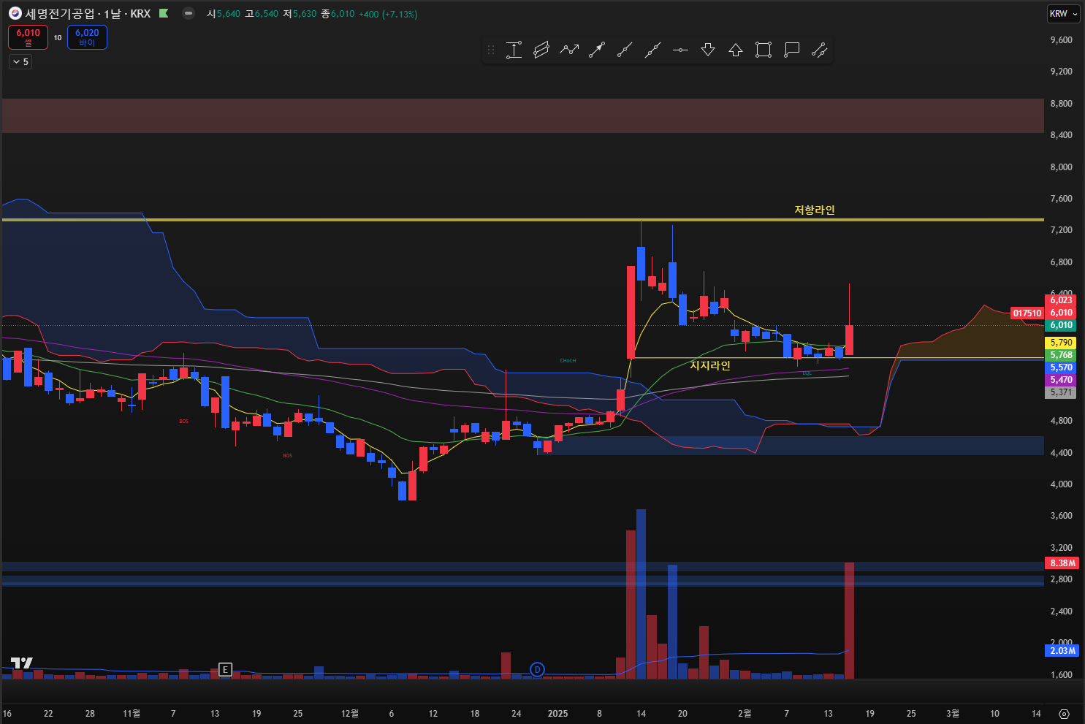Click the blue 6,020 buy button

point(87,37)
